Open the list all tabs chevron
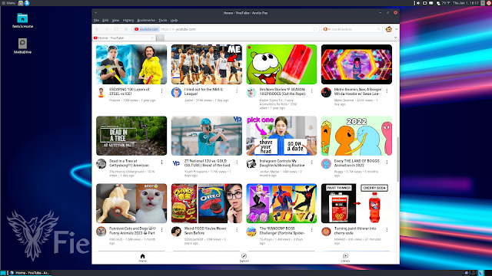Viewport: 492px width, 276px height. pos(395,38)
